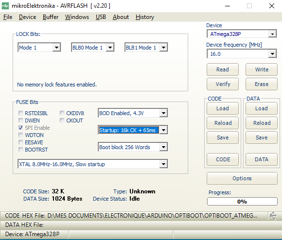Tick the EESAVE checkbox
This screenshot has height=240, width=282.
tap(21, 142)
